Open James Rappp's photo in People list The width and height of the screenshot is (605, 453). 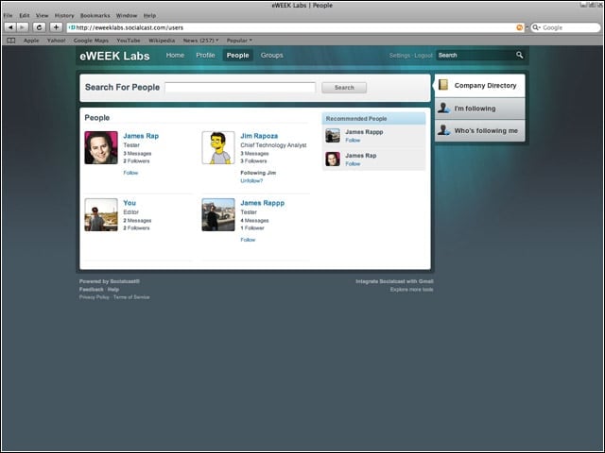(x=218, y=214)
